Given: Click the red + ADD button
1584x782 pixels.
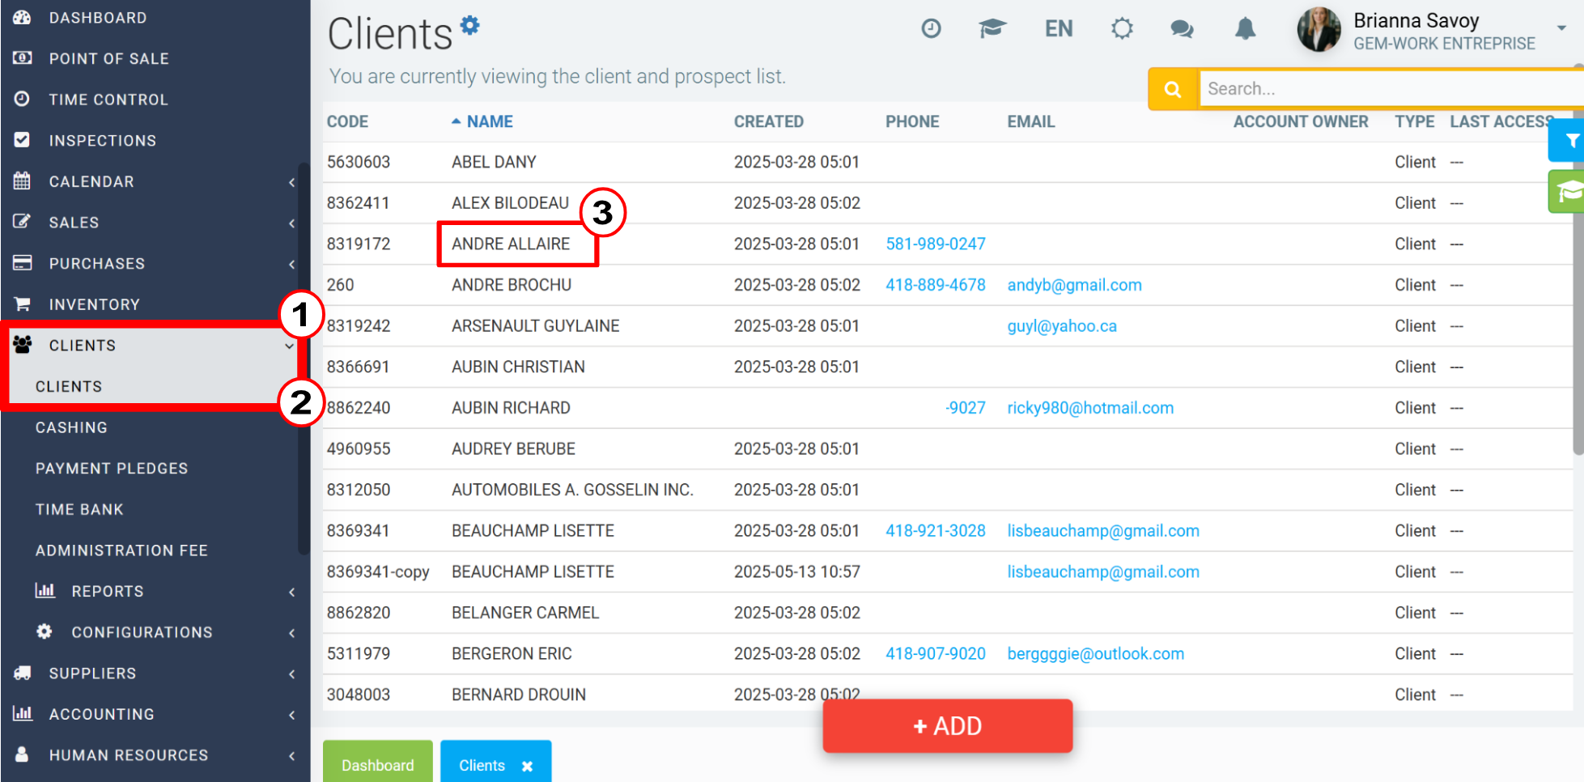Looking at the screenshot, I should 948,726.
